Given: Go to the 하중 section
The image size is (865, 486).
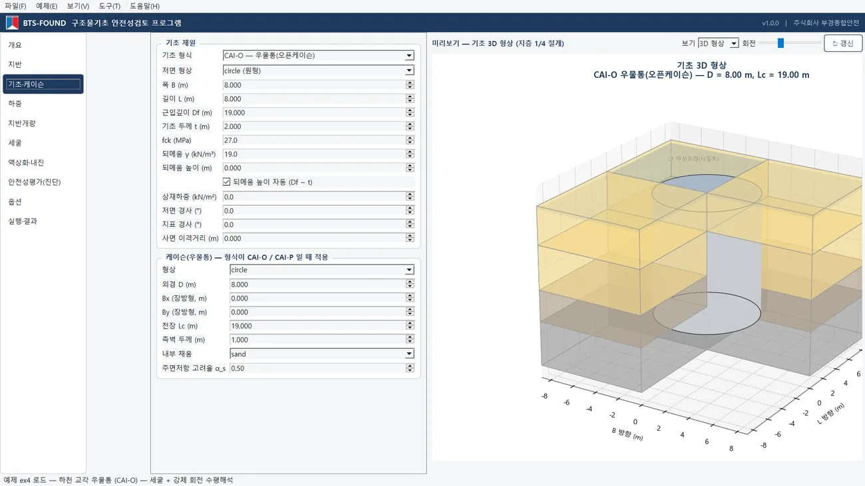Looking at the screenshot, I should pyautogui.click(x=43, y=104).
